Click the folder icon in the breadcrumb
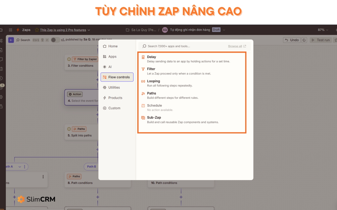This screenshot has height=210, width=337. click(x=128, y=30)
